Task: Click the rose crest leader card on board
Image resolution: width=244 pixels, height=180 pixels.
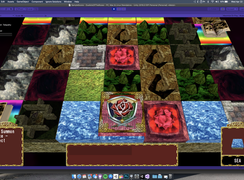Action: coord(122,112)
